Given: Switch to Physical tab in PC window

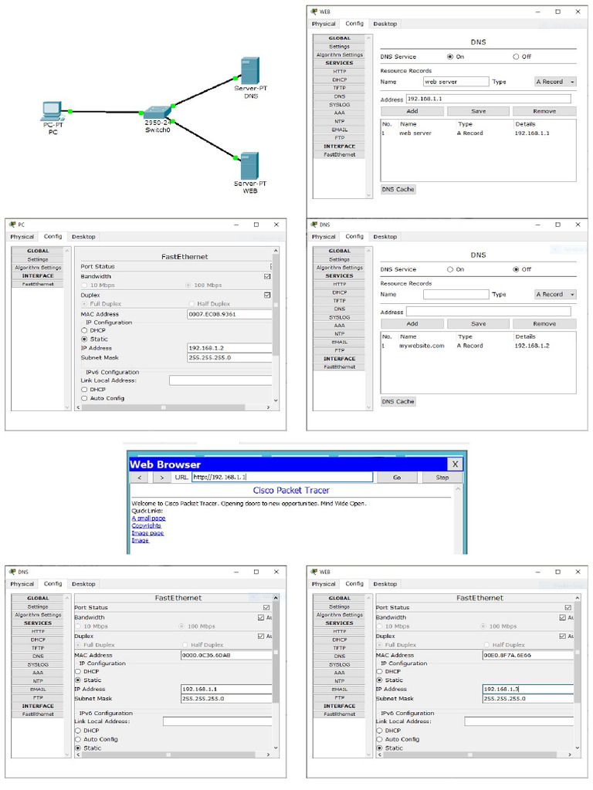Looking at the screenshot, I should (x=22, y=237).
